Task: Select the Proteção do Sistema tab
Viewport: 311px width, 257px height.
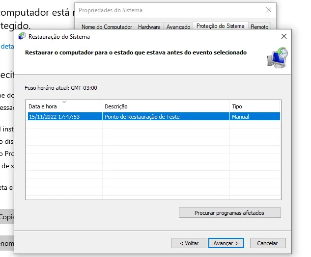Action: tap(220, 26)
